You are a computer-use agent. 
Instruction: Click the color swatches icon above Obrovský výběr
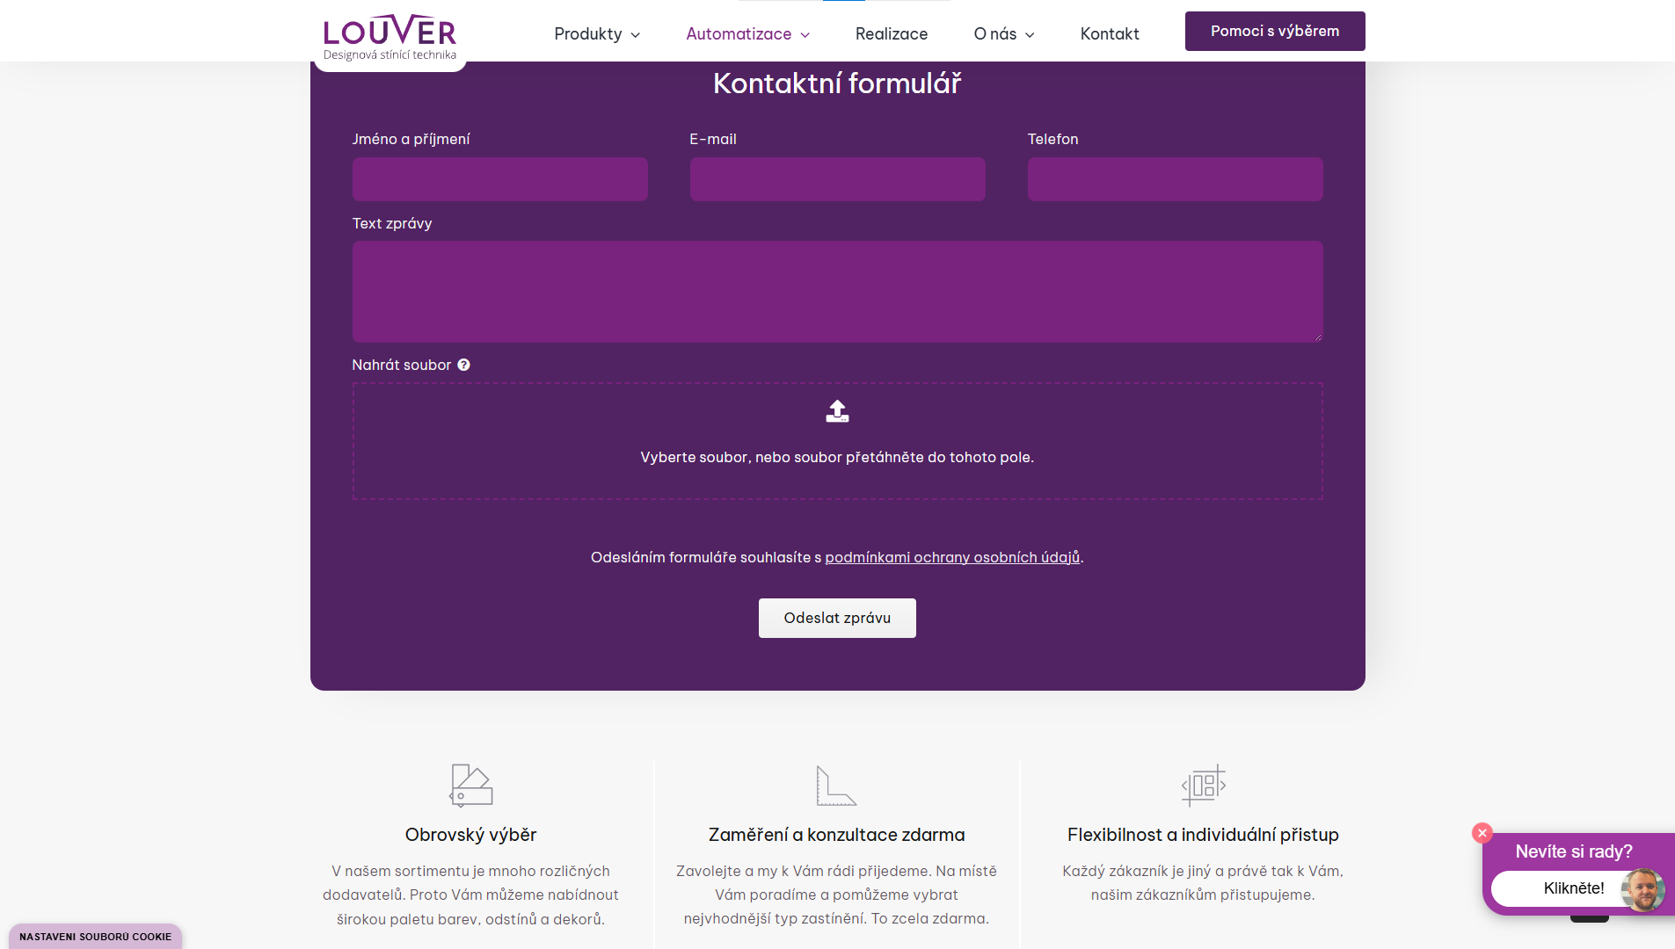point(470,785)
